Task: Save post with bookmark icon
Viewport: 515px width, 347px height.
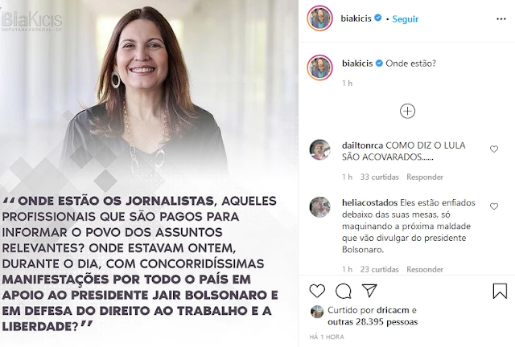Action: (x=500, y=291)
